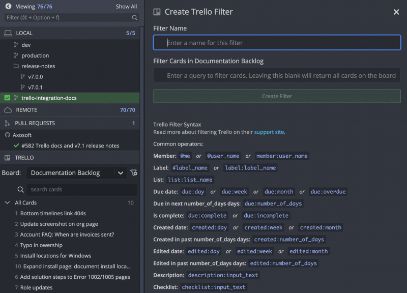The height and width of the screenshot is (293, 407).
Task: Click the search cards magnifier icon
Action: (x=20, y=189)
